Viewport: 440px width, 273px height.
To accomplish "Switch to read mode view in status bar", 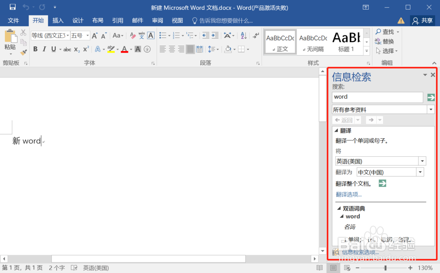I will (x=319, y=268).
